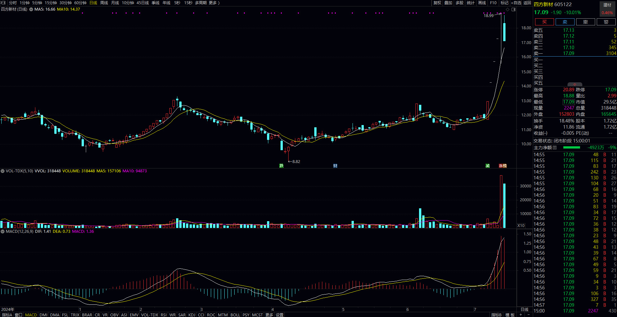Click the diamond icon above the chart
This screenshot has width=617, height=317.
pos(508,10)
